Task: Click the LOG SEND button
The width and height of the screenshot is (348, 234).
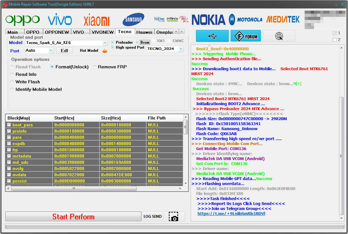Action: pyautogui.click(x=153, y=217)
